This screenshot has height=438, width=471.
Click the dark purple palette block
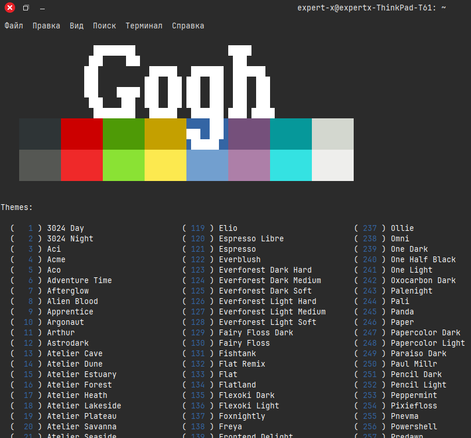[x=249, y=134]
